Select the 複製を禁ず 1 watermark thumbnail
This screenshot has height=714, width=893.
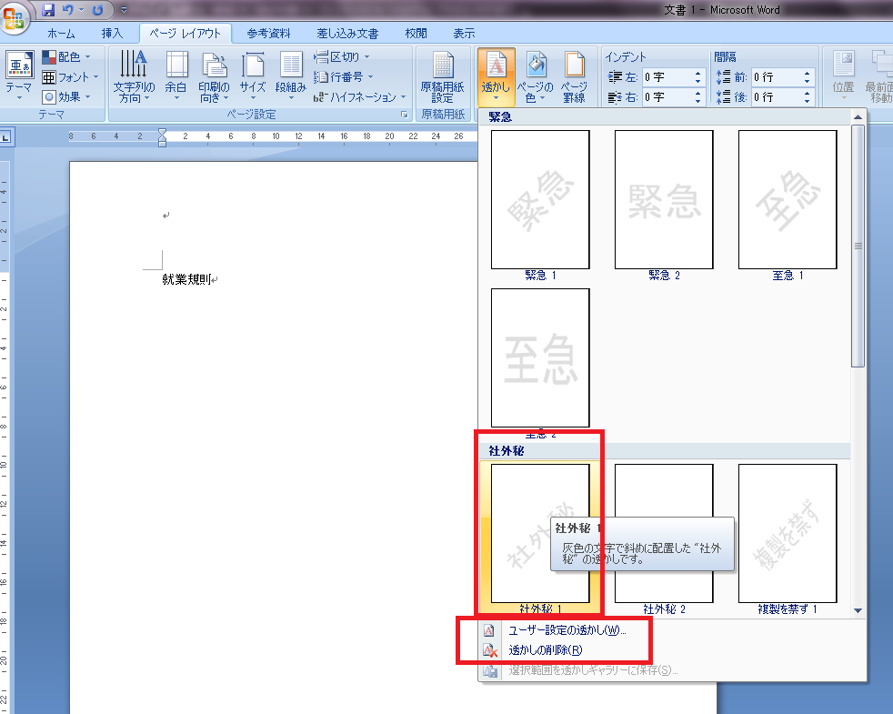coord(788,533)
